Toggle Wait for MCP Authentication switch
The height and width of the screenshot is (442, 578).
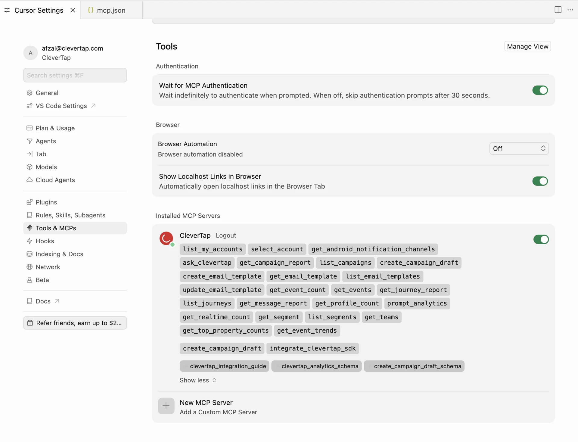540,90
